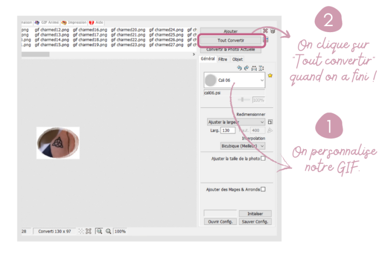
Task: Click the fit-screen arrows icon in status bar
Action: [88, 231]
